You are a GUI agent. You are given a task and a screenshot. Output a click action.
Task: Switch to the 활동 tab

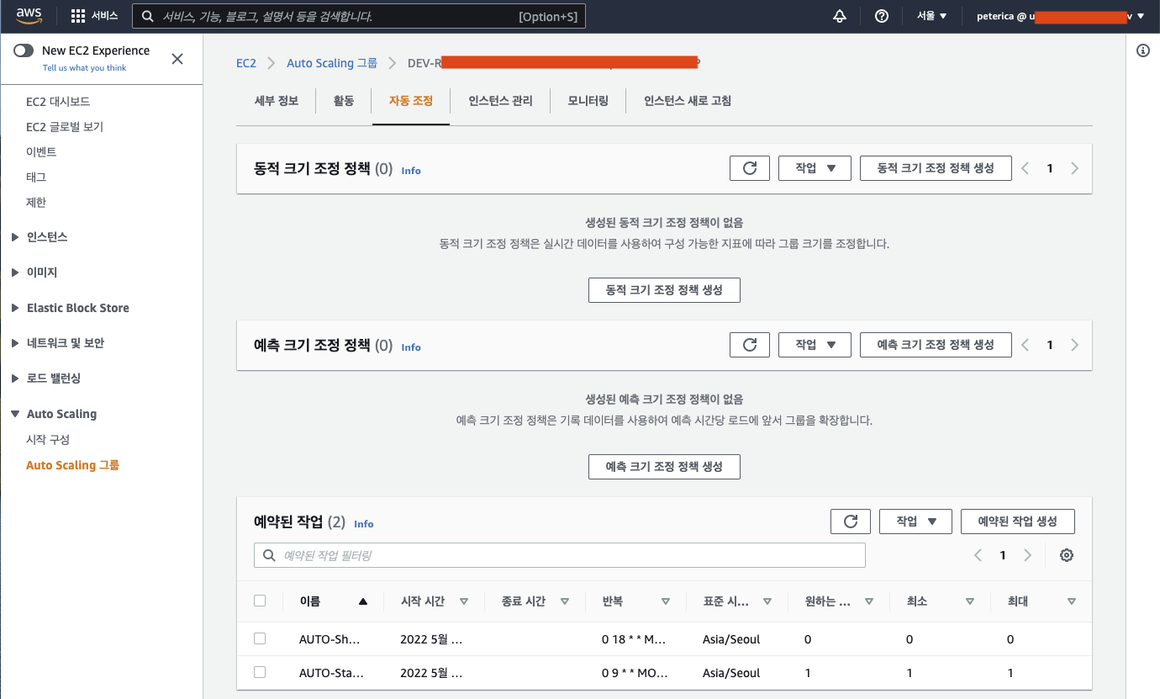point(344,101)
